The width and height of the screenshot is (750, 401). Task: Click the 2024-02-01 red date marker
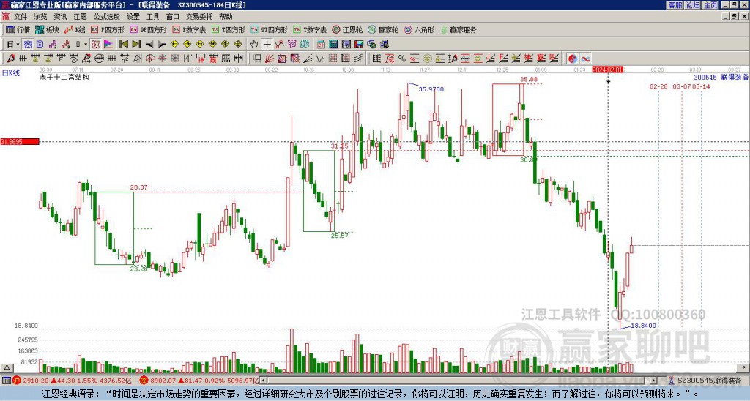607,70
